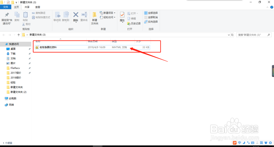Screen dimensions: 274x147
Task: Click the Delete X icon
Action: click(76, 15)
